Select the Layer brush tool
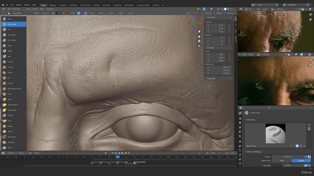 click(14, 45)
